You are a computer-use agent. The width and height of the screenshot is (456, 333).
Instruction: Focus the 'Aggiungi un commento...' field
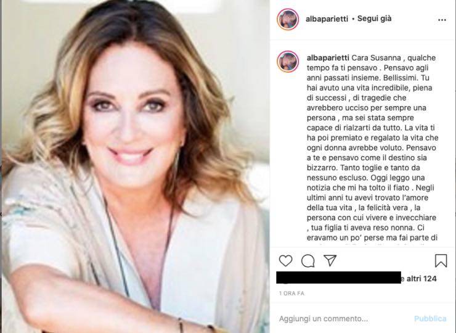coord(343,319)
